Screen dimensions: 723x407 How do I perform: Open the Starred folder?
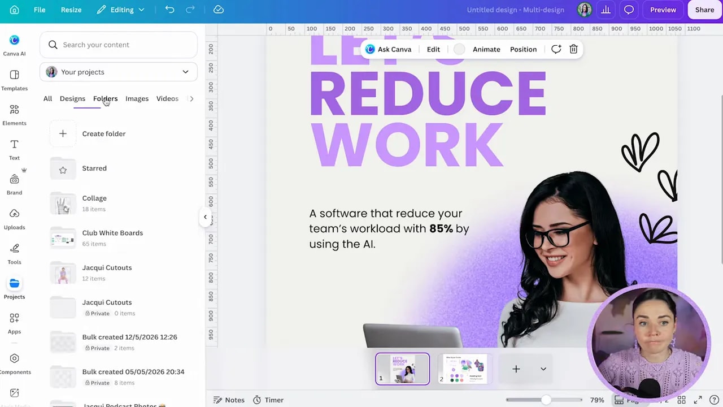click(x=119, y=168)
